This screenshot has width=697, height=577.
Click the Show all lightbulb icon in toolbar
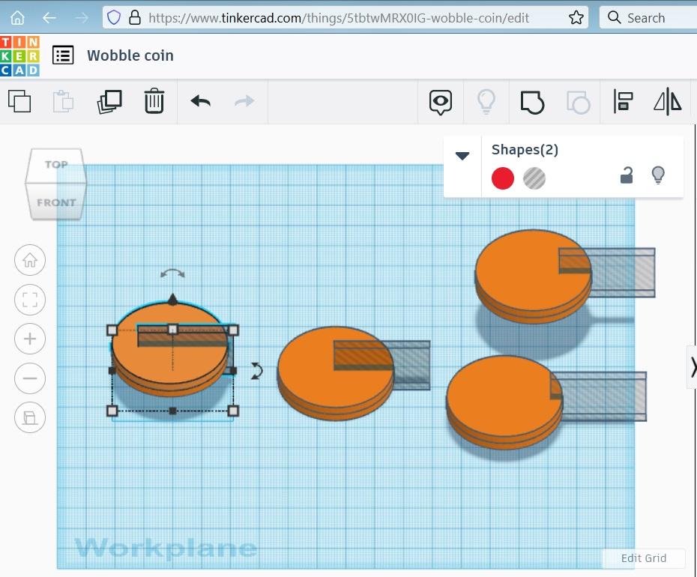tap(486, 102)
